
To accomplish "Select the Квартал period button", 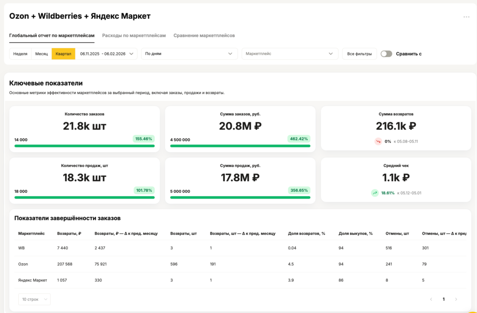I will pyautogui.click(x=63, y=54).
